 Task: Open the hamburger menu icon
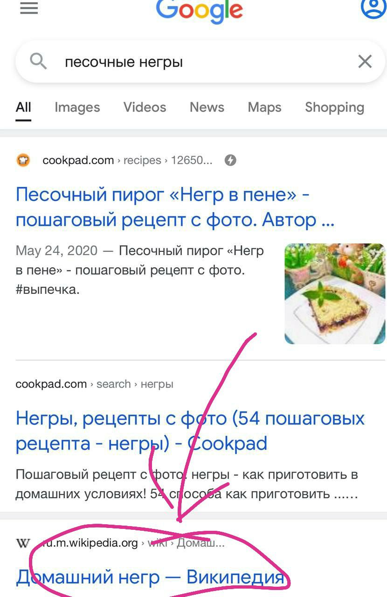click(x=29, y=8)
